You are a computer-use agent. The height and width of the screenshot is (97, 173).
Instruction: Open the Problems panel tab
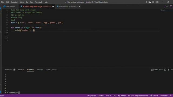8,70
